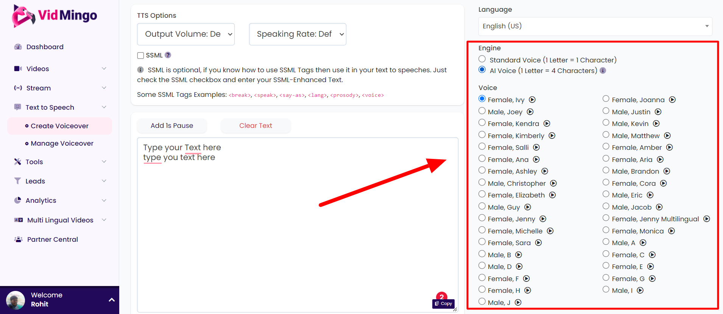Click the Clear Text button
Screen dimensions: 723x314
point(256,126)
